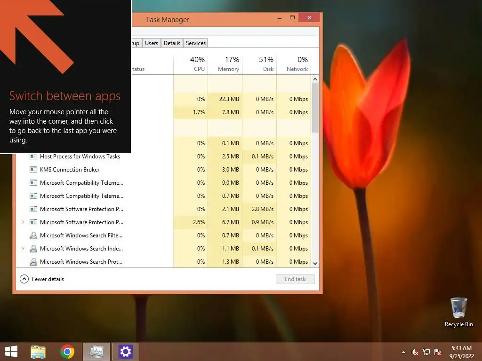Click the process list scrollbar thumb
The image size is (482, 361).
(315, 108)
